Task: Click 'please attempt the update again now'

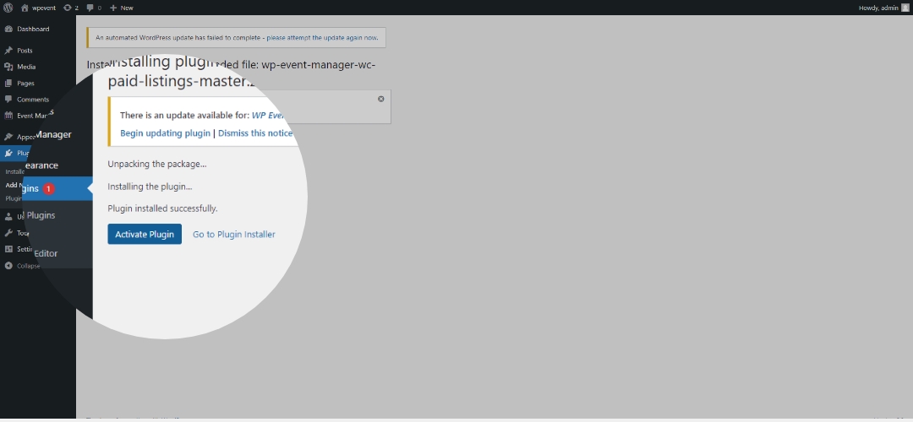Action: (x=322, y=37)
